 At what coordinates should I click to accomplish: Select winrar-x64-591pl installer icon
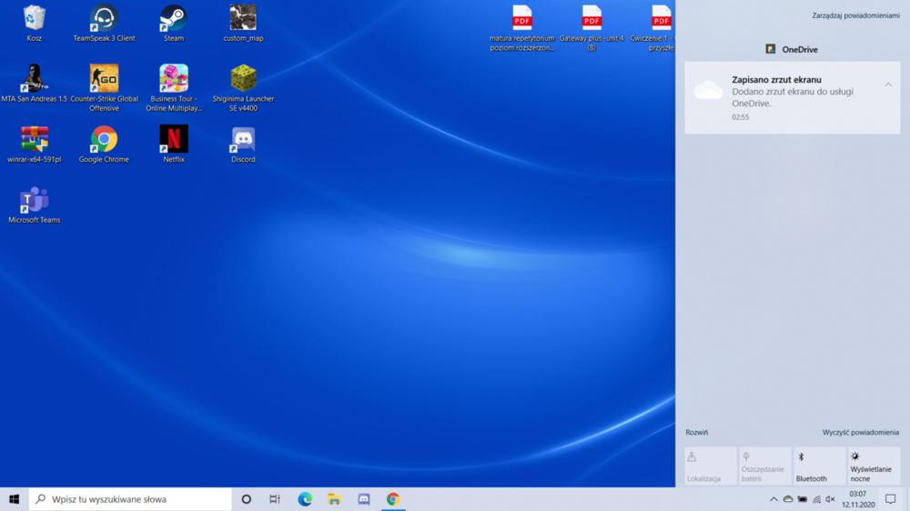coord(35,145)
